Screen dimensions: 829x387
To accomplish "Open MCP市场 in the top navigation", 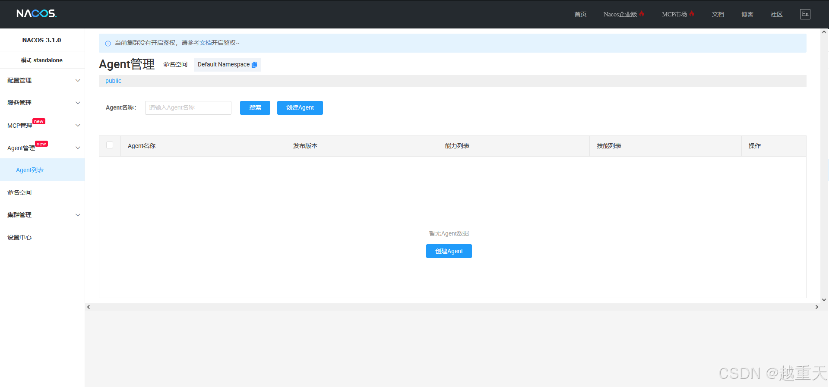I will [674, 14].
